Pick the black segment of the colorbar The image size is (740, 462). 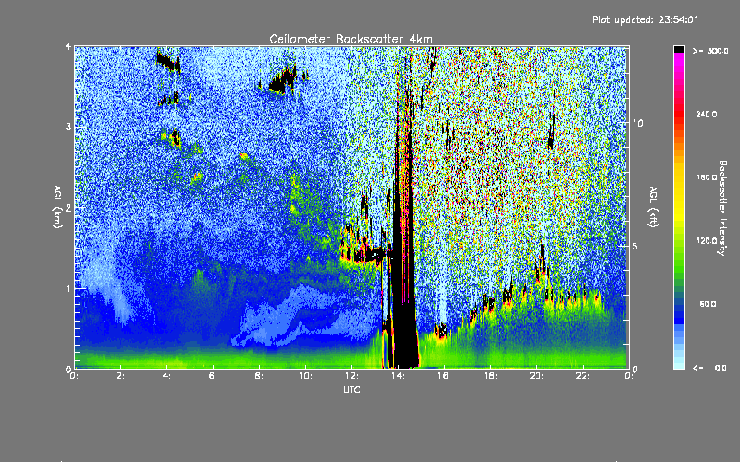679,49
